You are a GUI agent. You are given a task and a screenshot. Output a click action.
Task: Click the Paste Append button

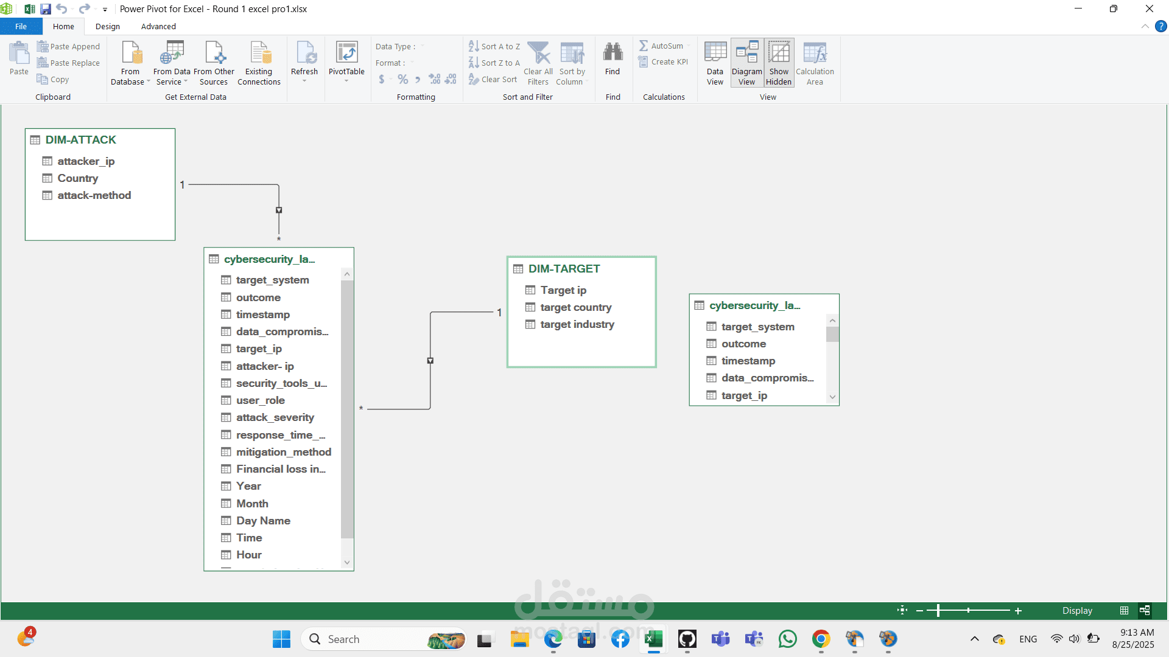click(68, 46)
